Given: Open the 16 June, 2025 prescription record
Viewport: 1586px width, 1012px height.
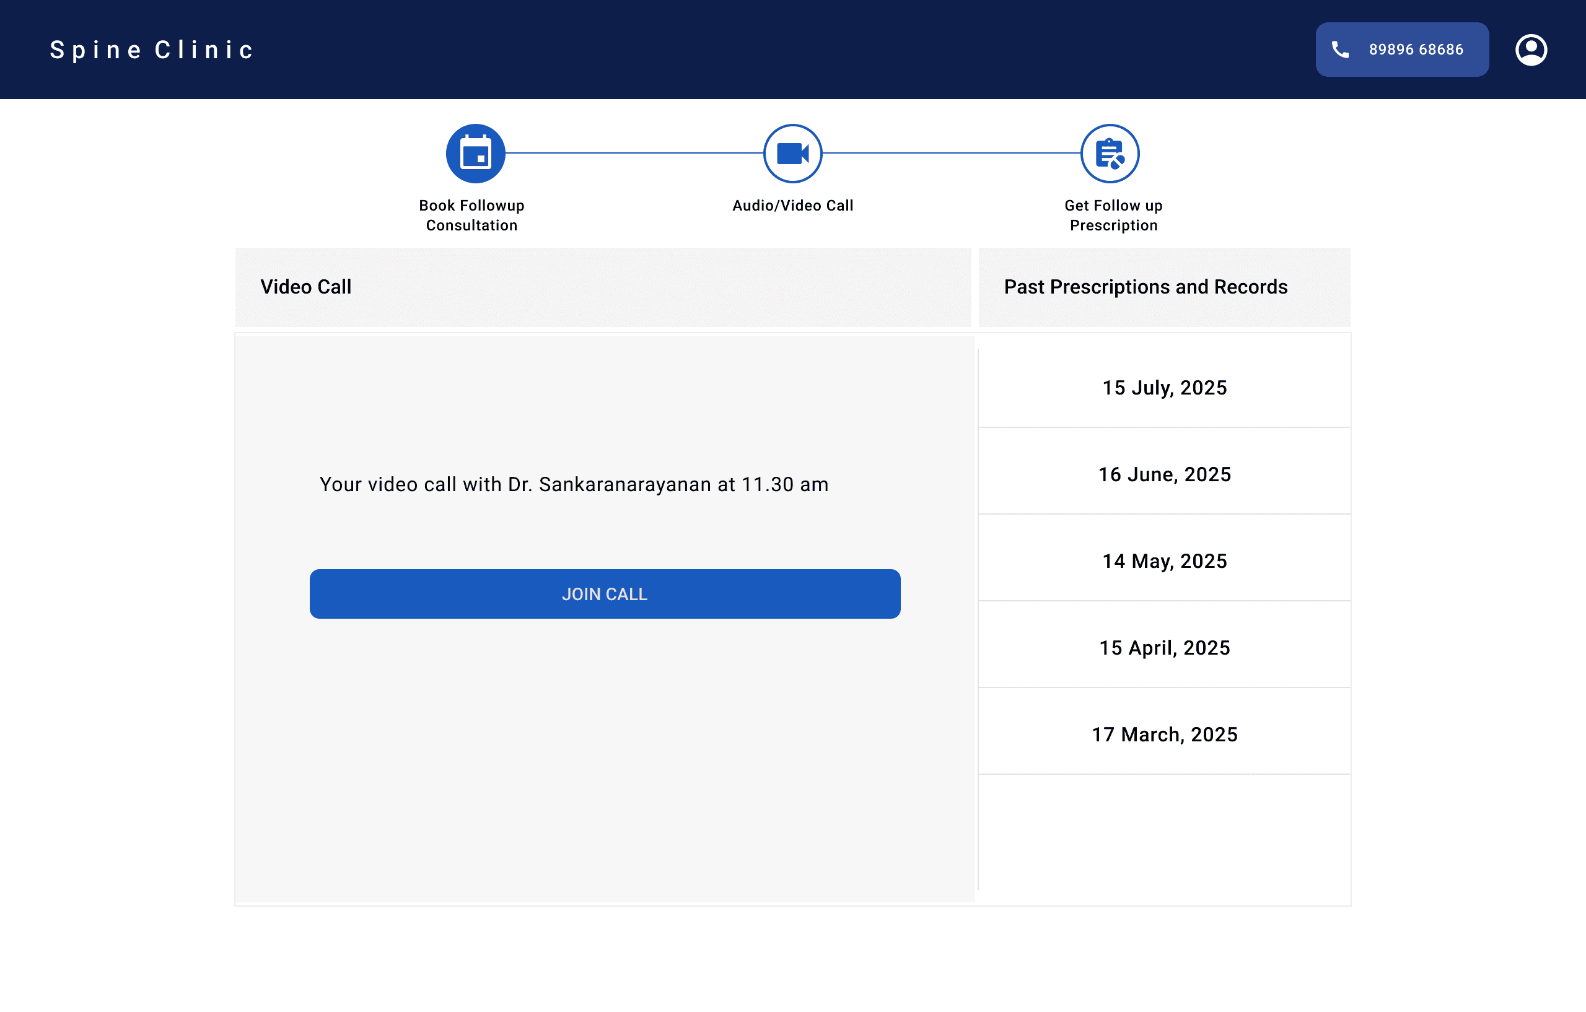Looking at the screenshot, I should (x=1164, y=475).
